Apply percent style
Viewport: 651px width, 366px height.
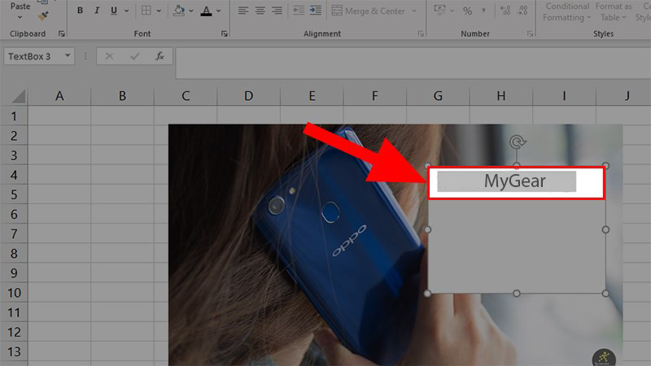click(x=467, y=11)
